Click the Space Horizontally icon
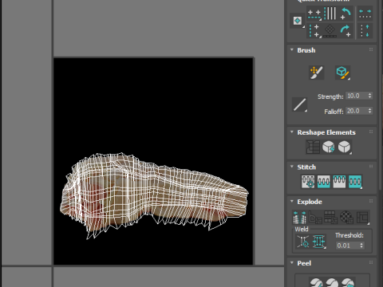 (365, 14)
